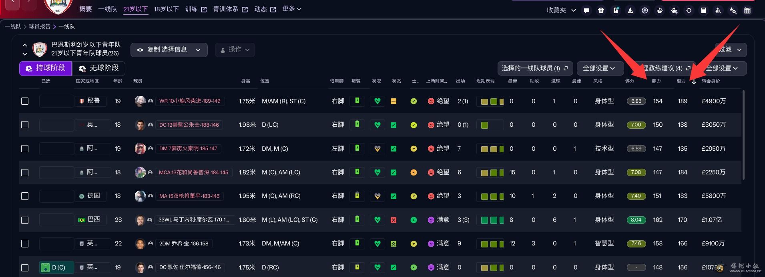Open the 过滤 dropdown
Viewport: 765px width, 277px height.
click(731, 50)
